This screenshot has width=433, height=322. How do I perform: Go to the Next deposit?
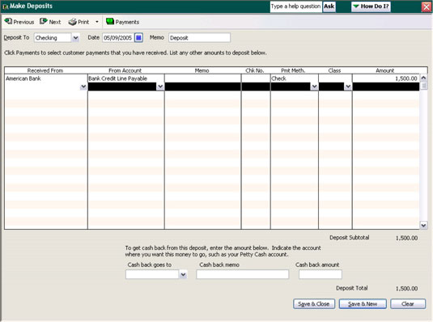coord(50,22)
